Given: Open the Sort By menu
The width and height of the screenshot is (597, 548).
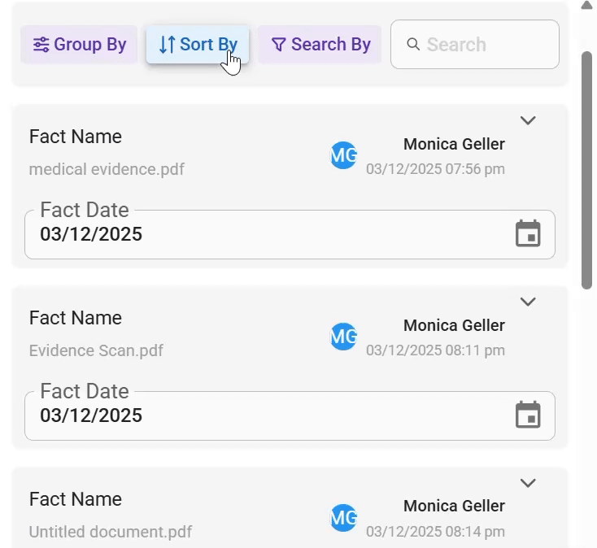Looking at the screenshot, I should pos(198,45).
